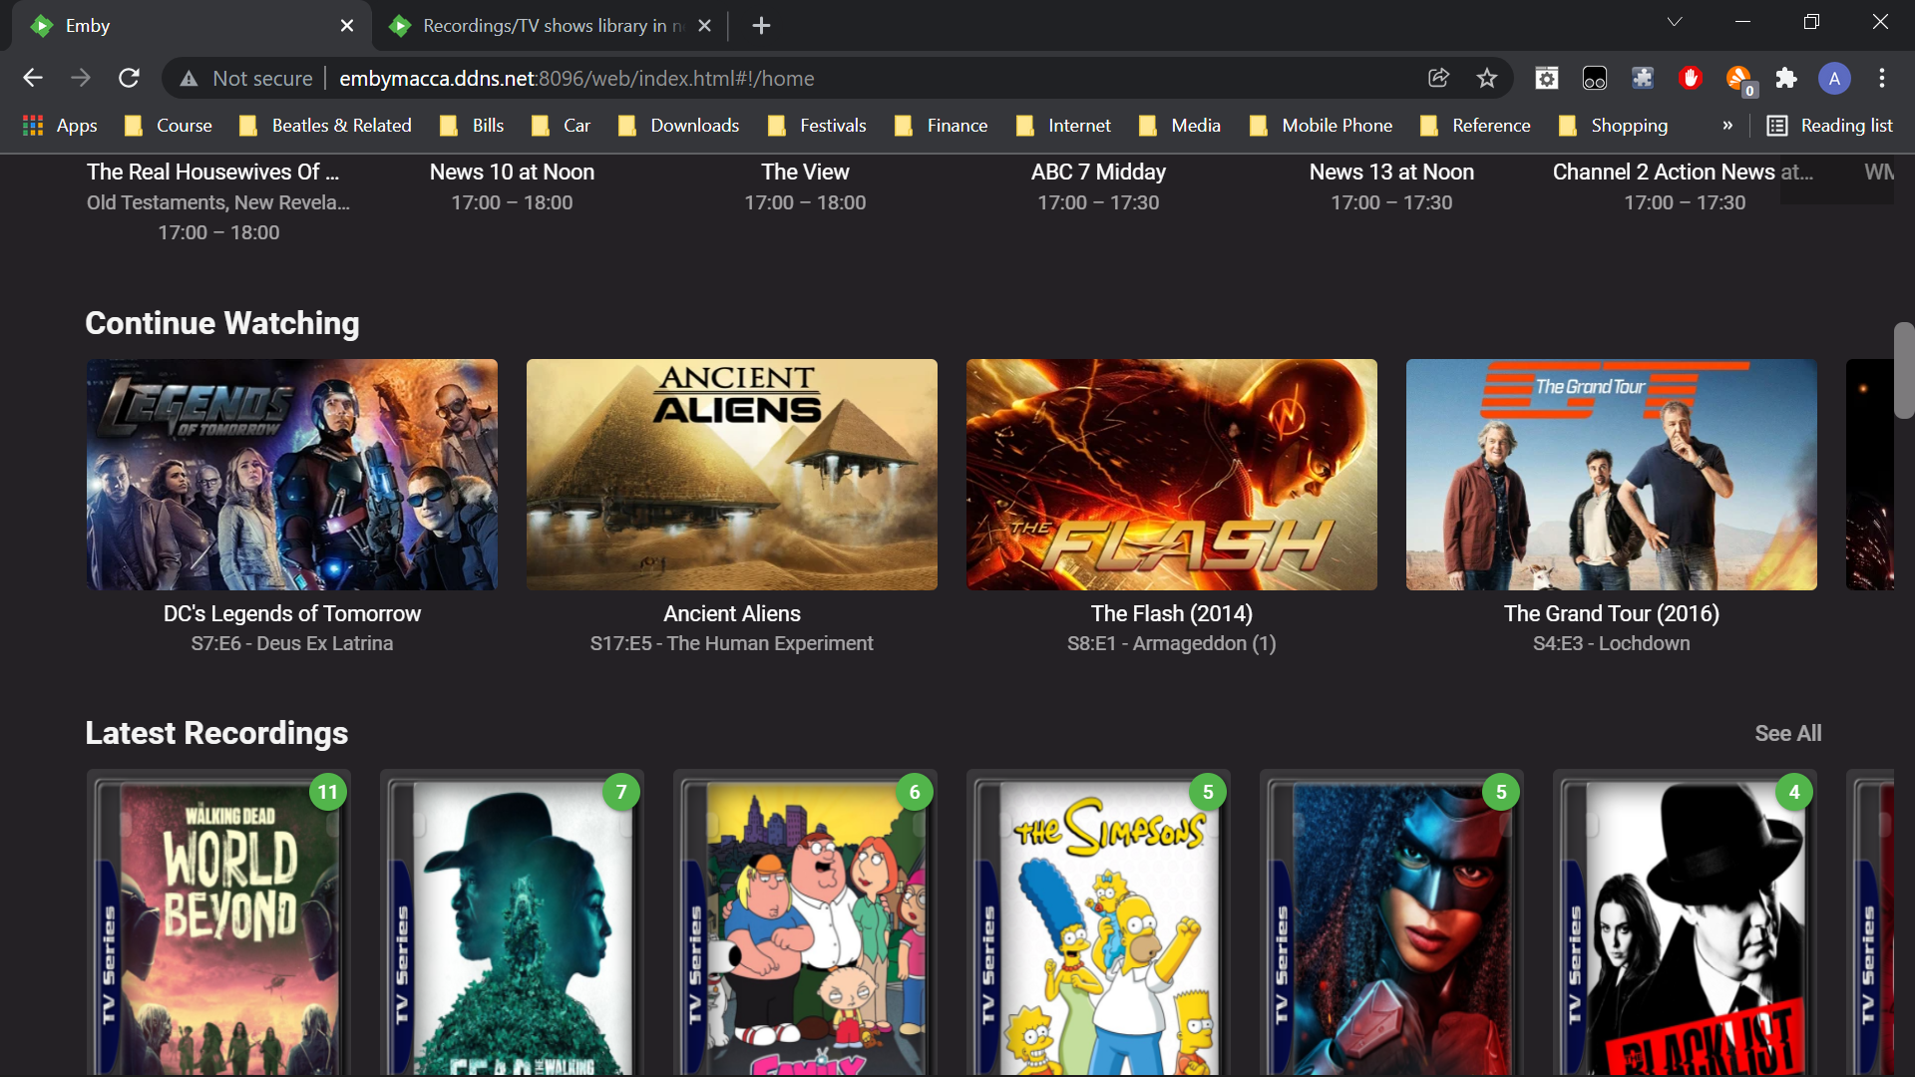Open the Extensions puzzle icon
1915x1077 pixels.
pos(1786,78)
